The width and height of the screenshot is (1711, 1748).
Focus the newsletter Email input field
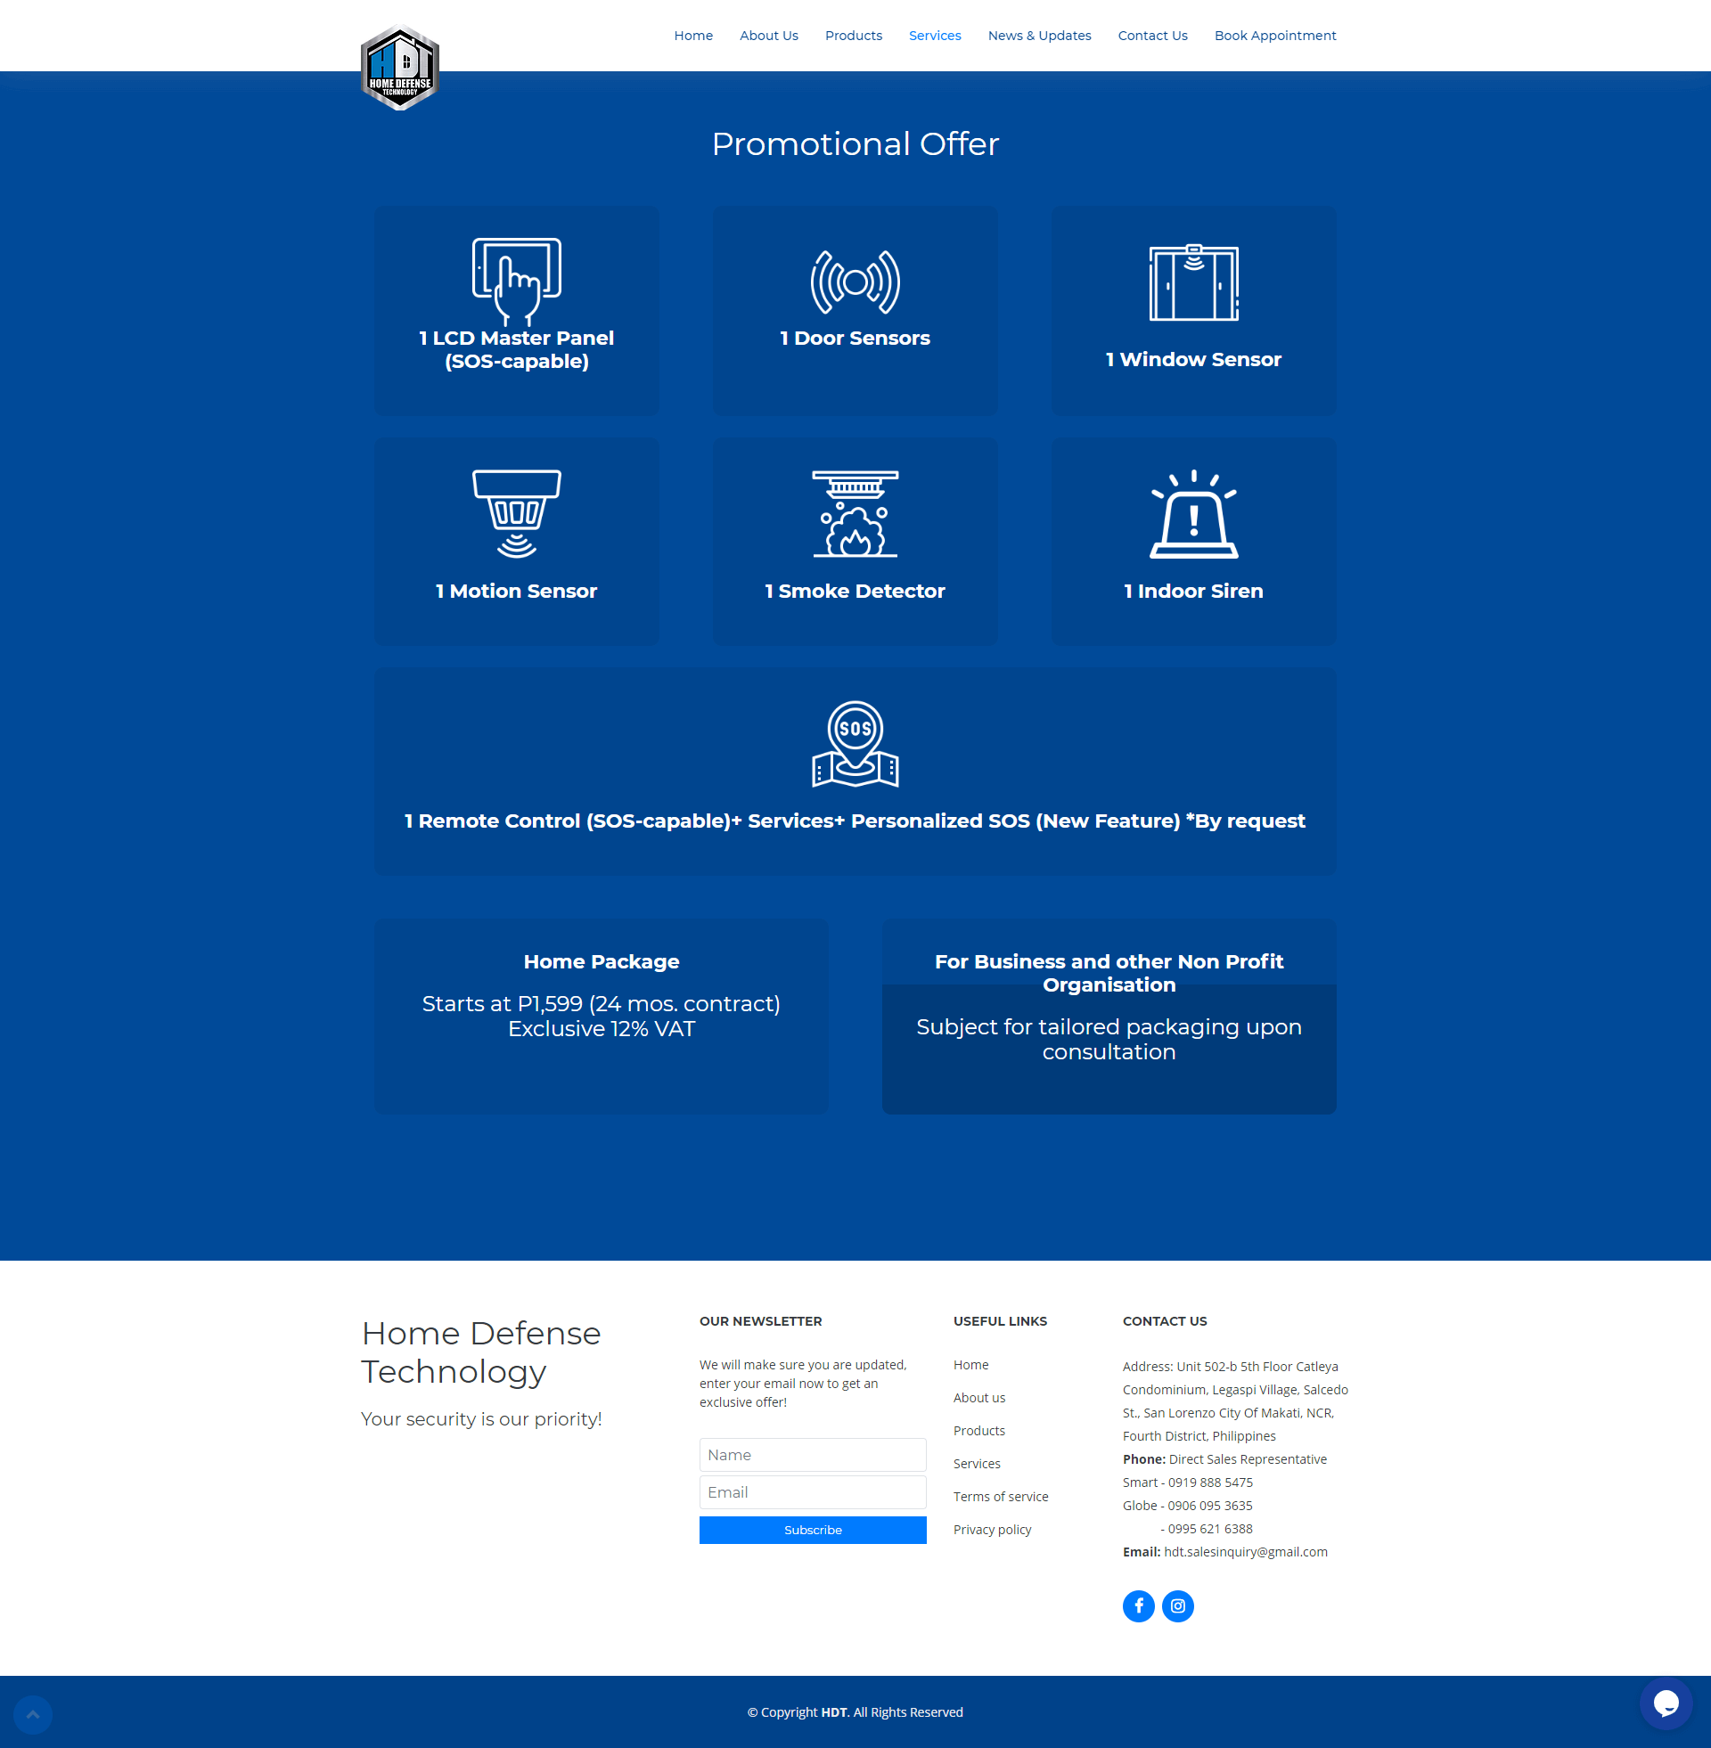tap(813, 1492)
